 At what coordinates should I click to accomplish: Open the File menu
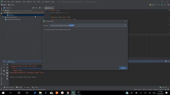coord(5,2)
